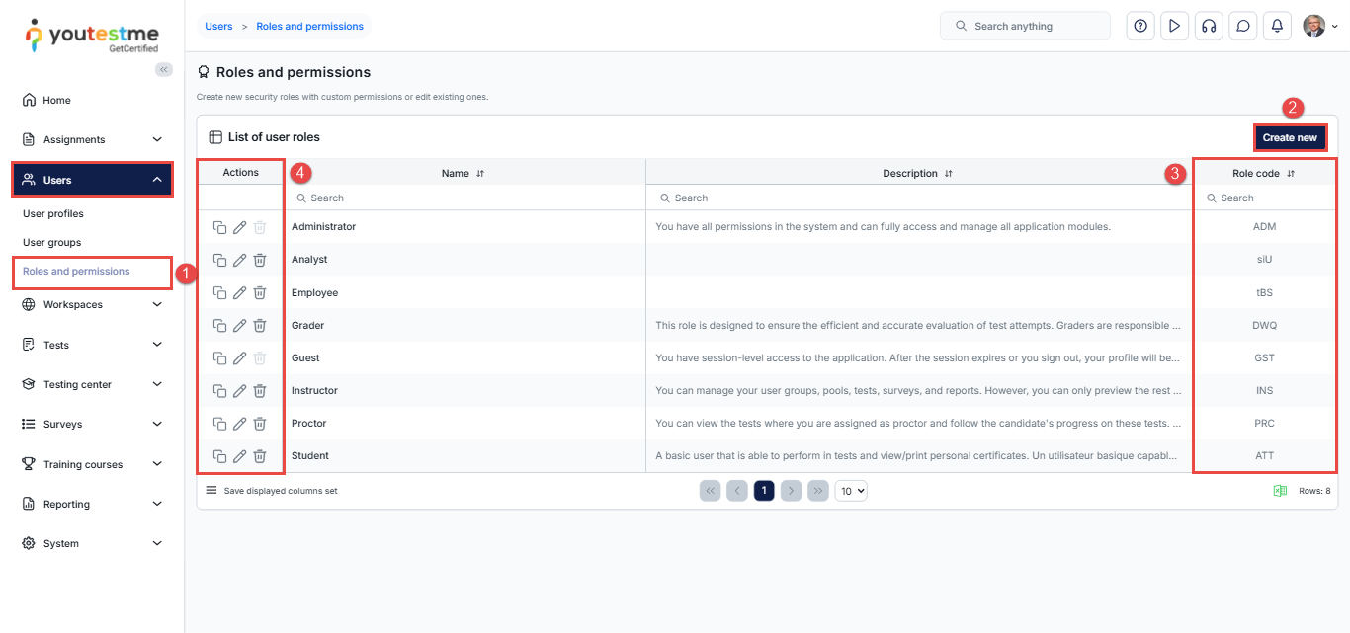1350x633 pixels.
Task: Copy the Proctor role
Action: [219, 423]
